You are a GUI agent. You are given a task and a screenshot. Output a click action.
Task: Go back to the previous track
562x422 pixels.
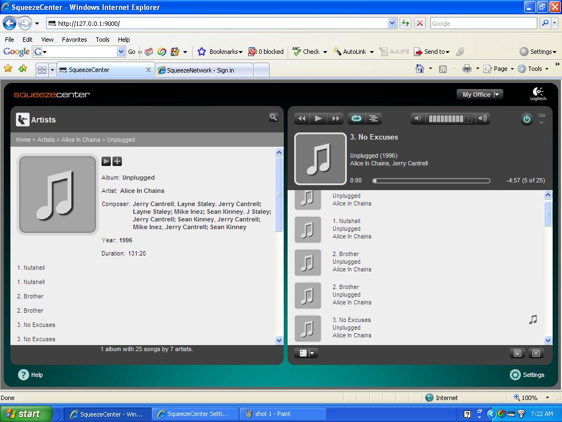point(301,118)
